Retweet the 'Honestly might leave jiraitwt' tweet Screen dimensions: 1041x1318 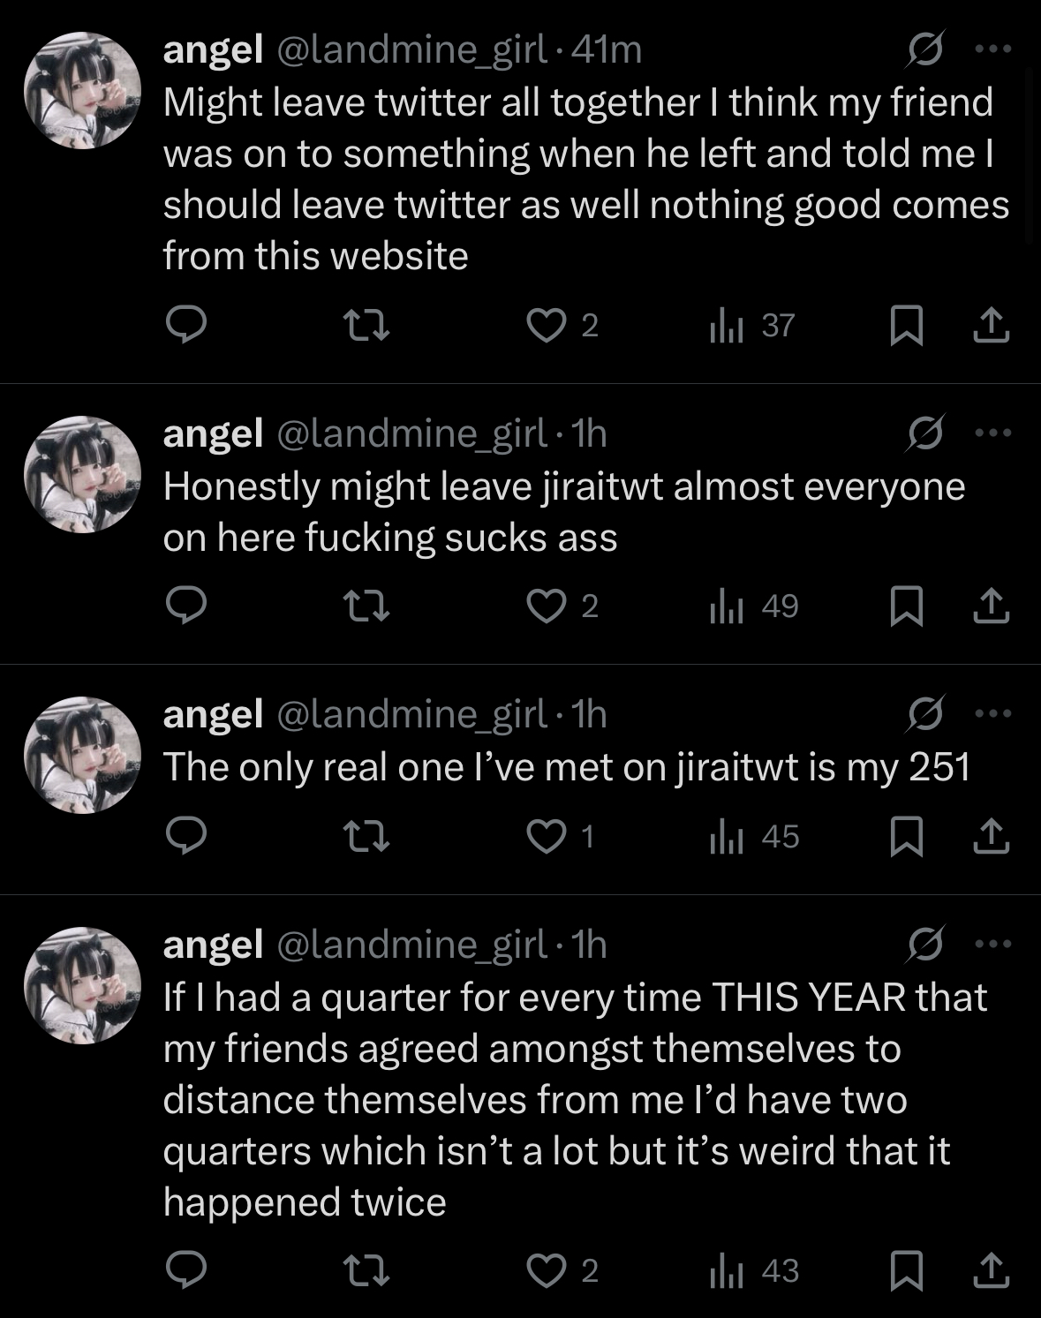coord(366,606)
